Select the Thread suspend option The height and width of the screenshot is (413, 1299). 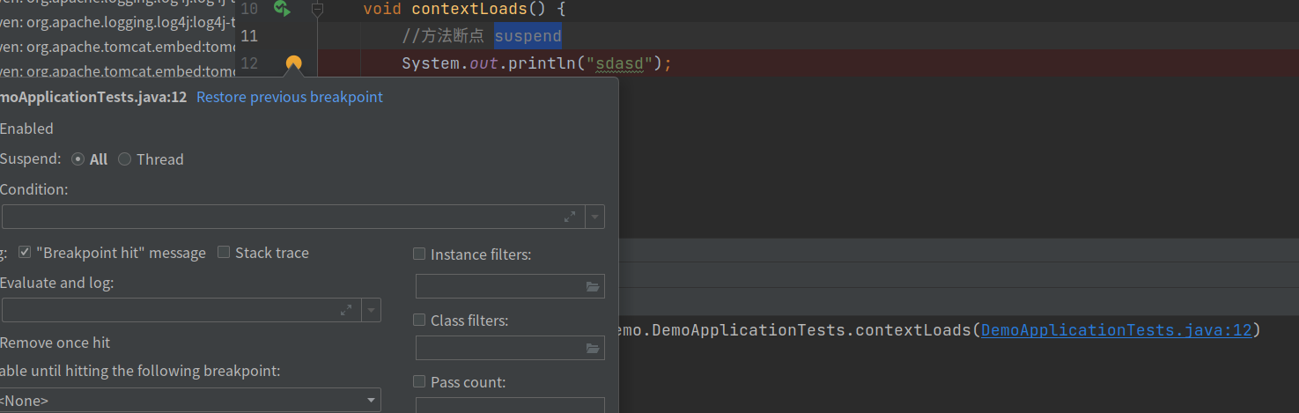[125, 159]
